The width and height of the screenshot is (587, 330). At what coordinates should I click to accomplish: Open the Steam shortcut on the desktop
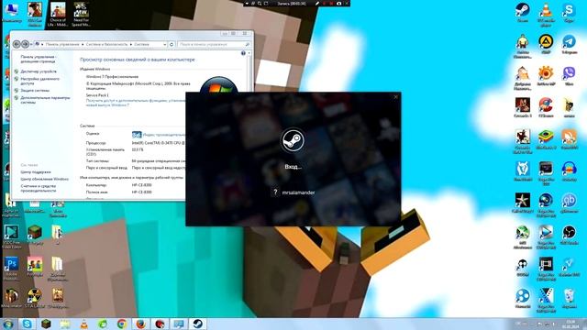point(522,12)
